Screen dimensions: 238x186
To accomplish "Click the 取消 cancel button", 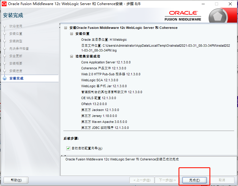I will (x=222, y=180).
